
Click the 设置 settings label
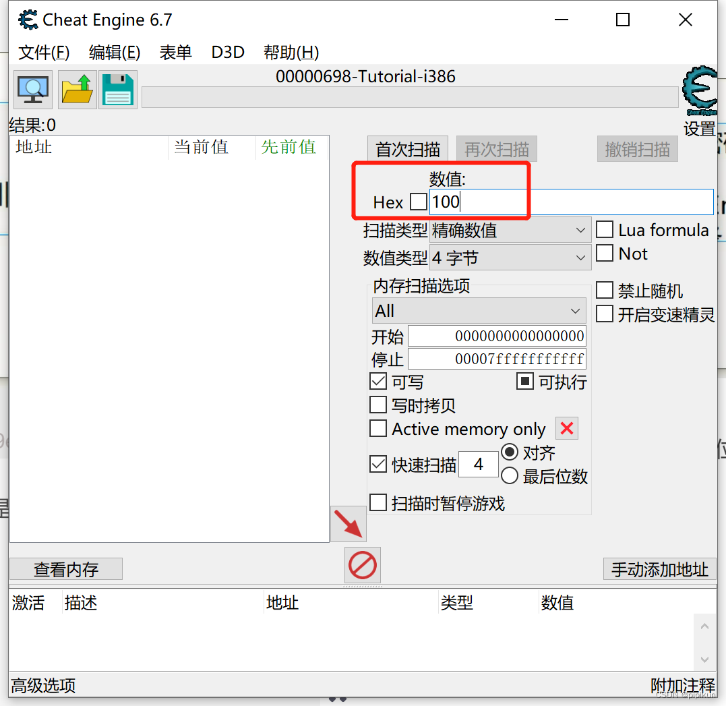[x=700, y=128]
